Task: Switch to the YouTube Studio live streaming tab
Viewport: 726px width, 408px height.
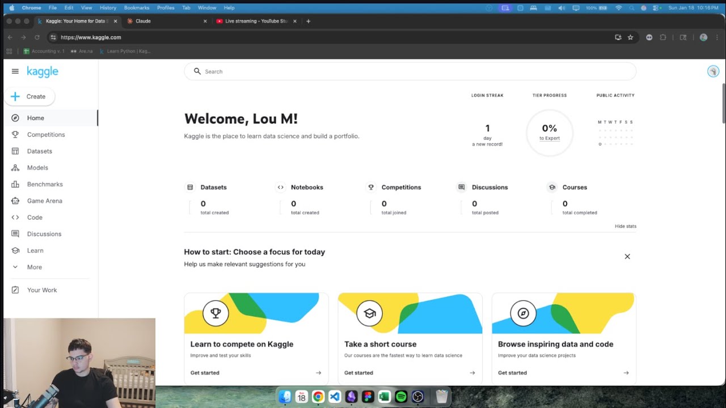Action: tap(256, 21)
